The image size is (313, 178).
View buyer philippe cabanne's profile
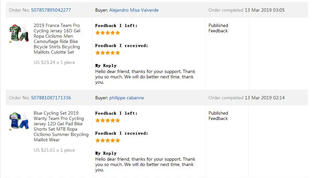pyautogui.click(x=127, y=98)
